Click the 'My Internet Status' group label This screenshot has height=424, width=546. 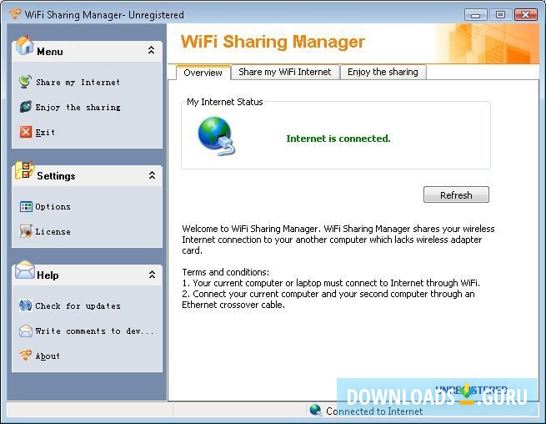(224, 102)
